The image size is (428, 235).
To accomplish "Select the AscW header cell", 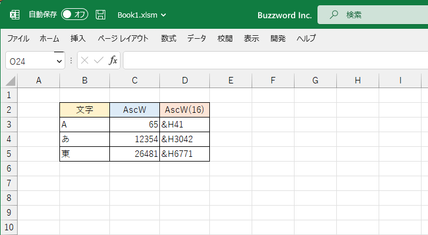I will tap(135, 110).
